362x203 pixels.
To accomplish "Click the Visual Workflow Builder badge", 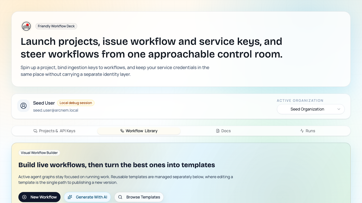I will click(x=39, y=153).
